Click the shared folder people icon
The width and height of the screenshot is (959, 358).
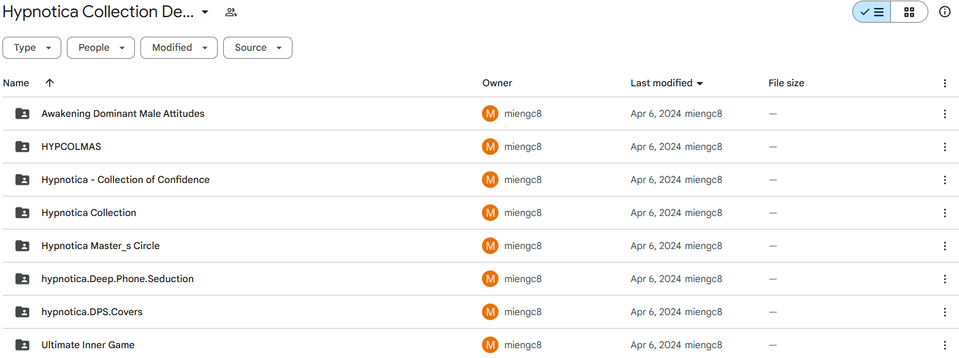tap(231, 12)
